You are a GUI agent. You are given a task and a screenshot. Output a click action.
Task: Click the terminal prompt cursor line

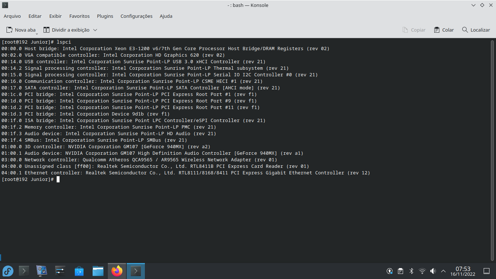(30, 179)
